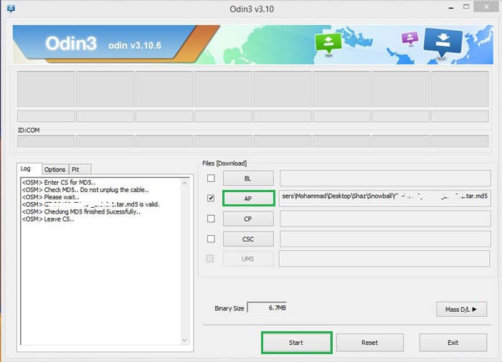Click log line 'Checking MD5 finished Sucessfully..'
Image resolution: width=502 pixels, height=362 pixels.
point(81,211)
